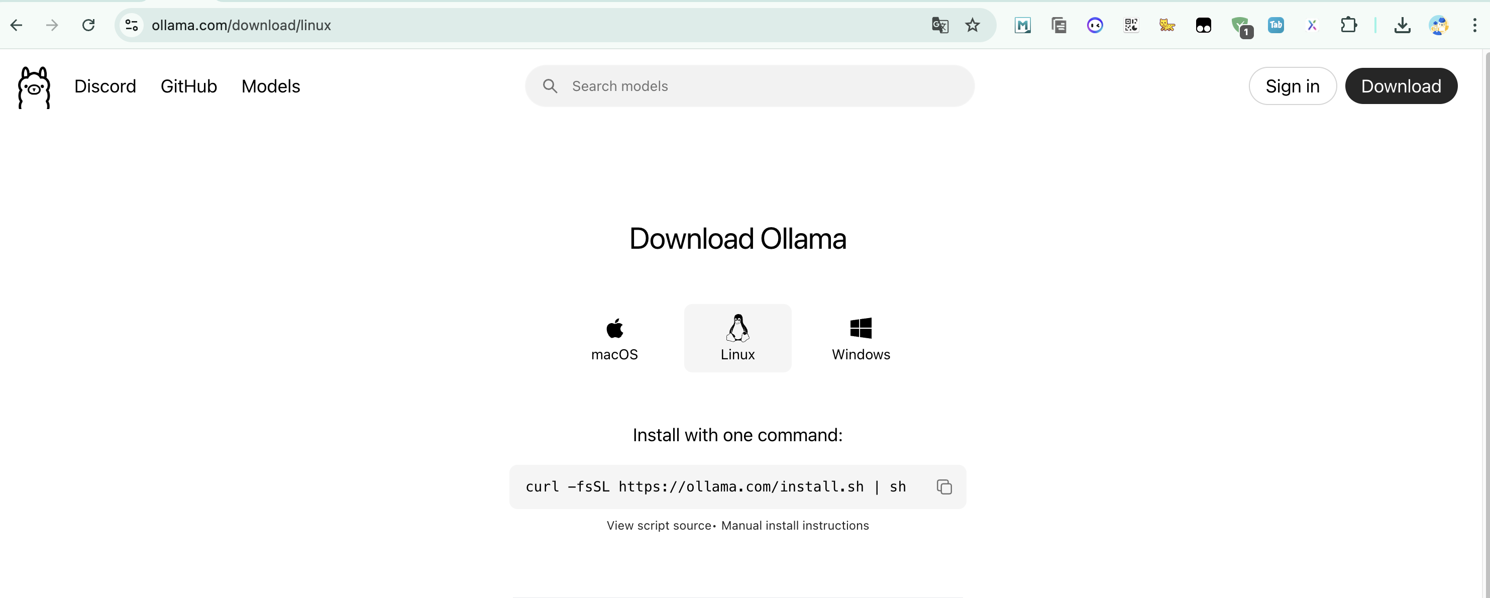Open browser downloads tray icon
This screenshot has height=598, width=1490.
pos(1402,26)
